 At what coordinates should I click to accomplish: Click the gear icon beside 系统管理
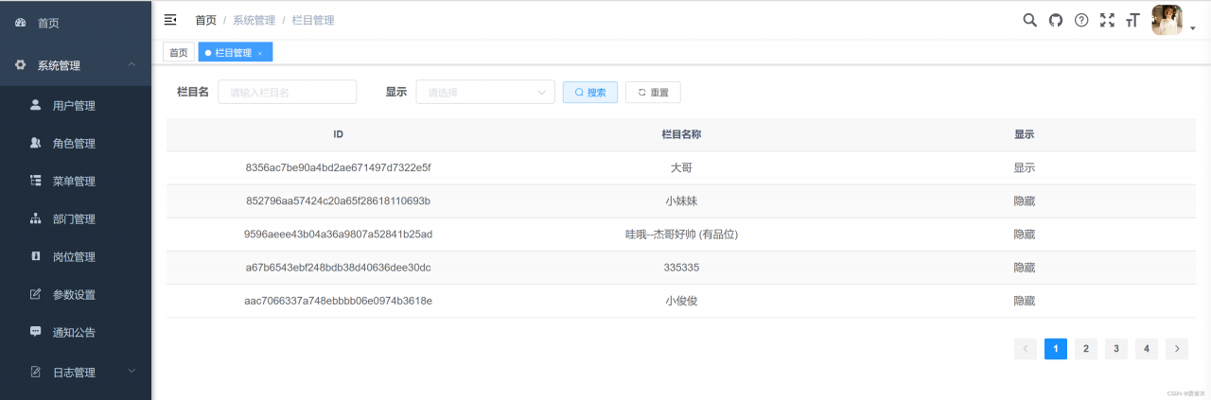[x=21, y=65]
